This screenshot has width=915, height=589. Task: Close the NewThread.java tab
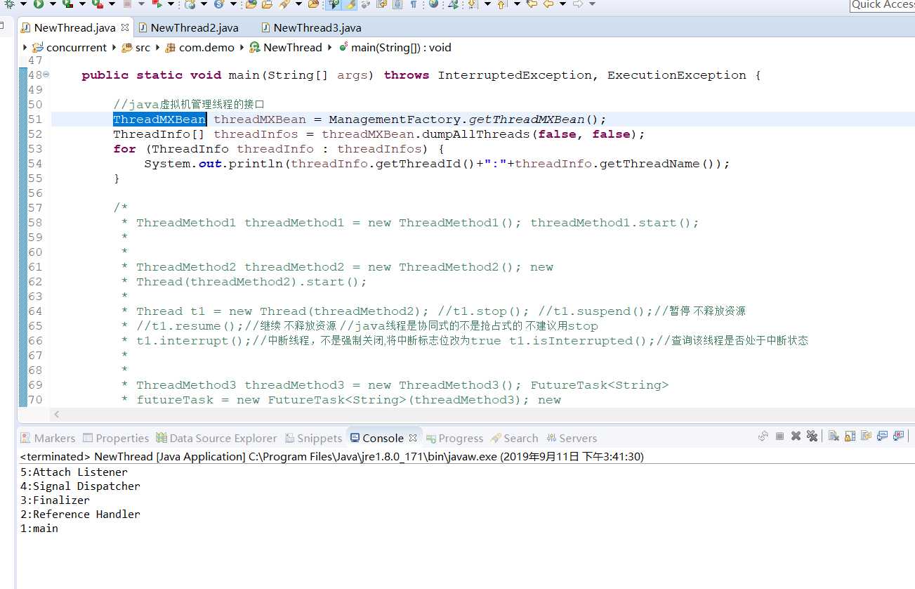(x=125, y=27)
